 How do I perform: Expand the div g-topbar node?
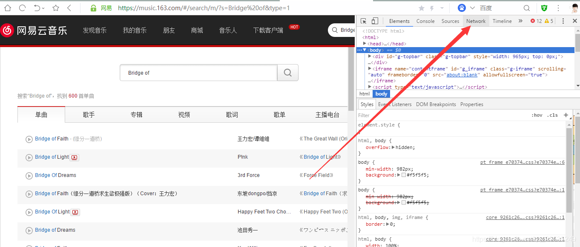coord(370,56)
